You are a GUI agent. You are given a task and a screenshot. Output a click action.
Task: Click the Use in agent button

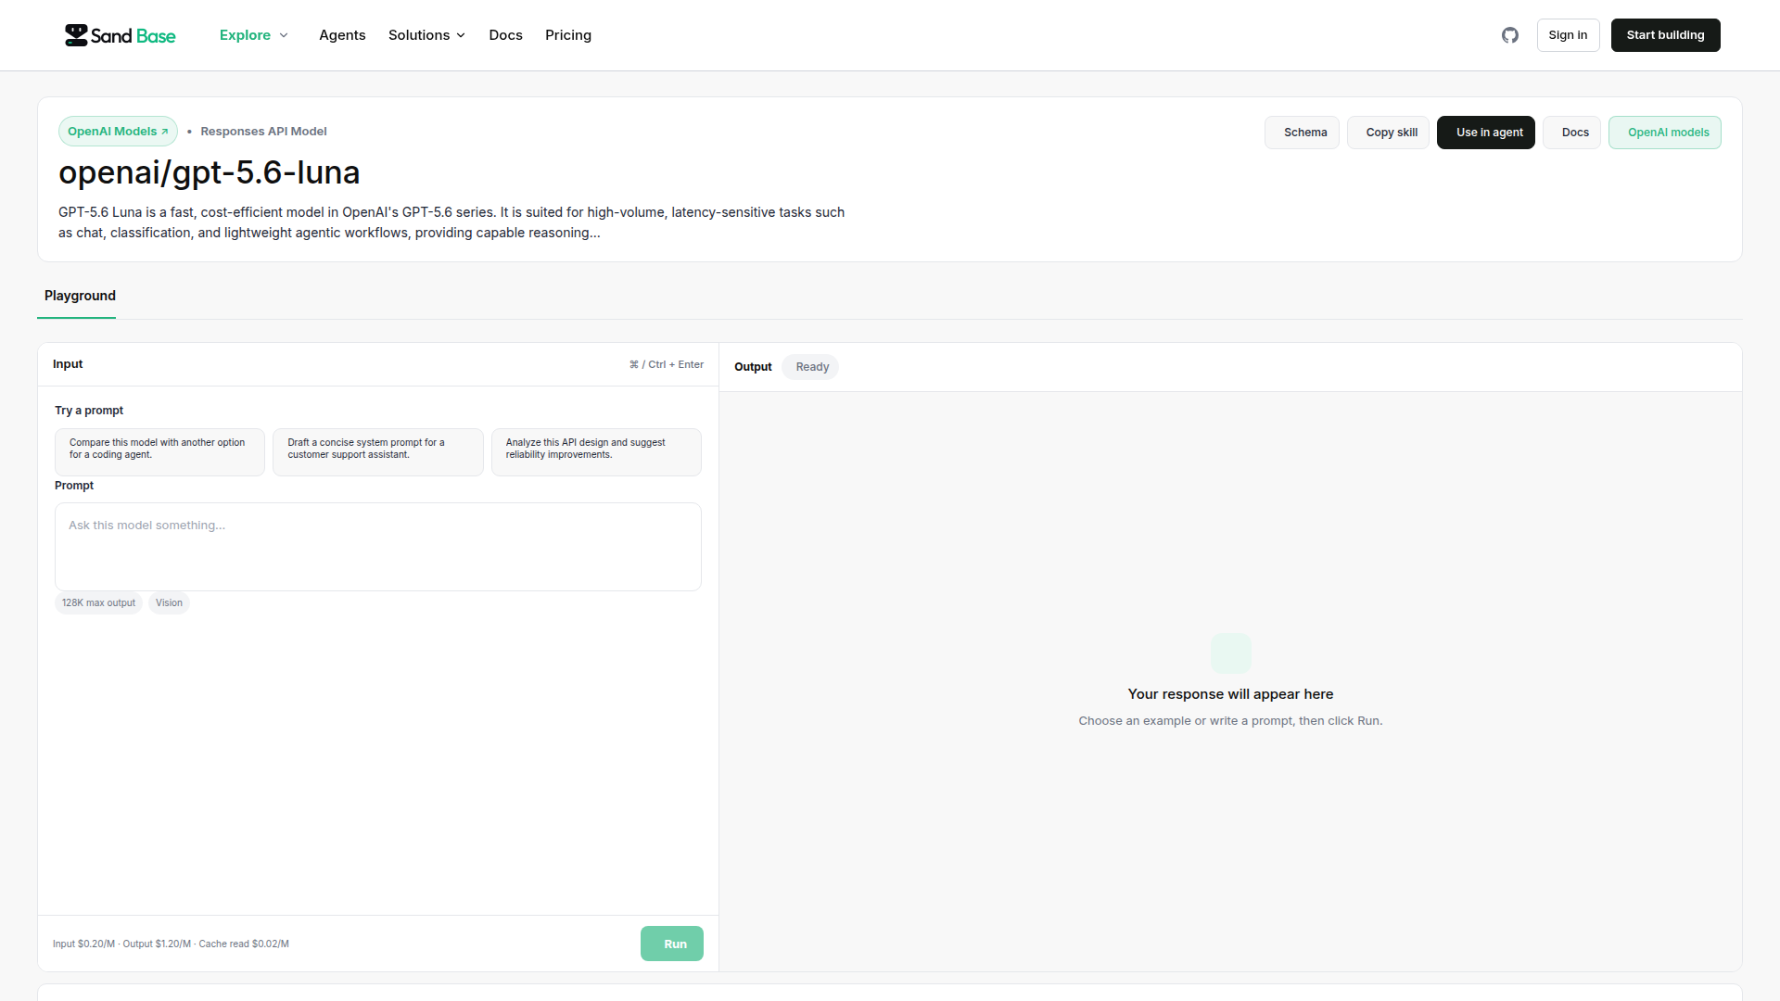[x=1486, y=133]
